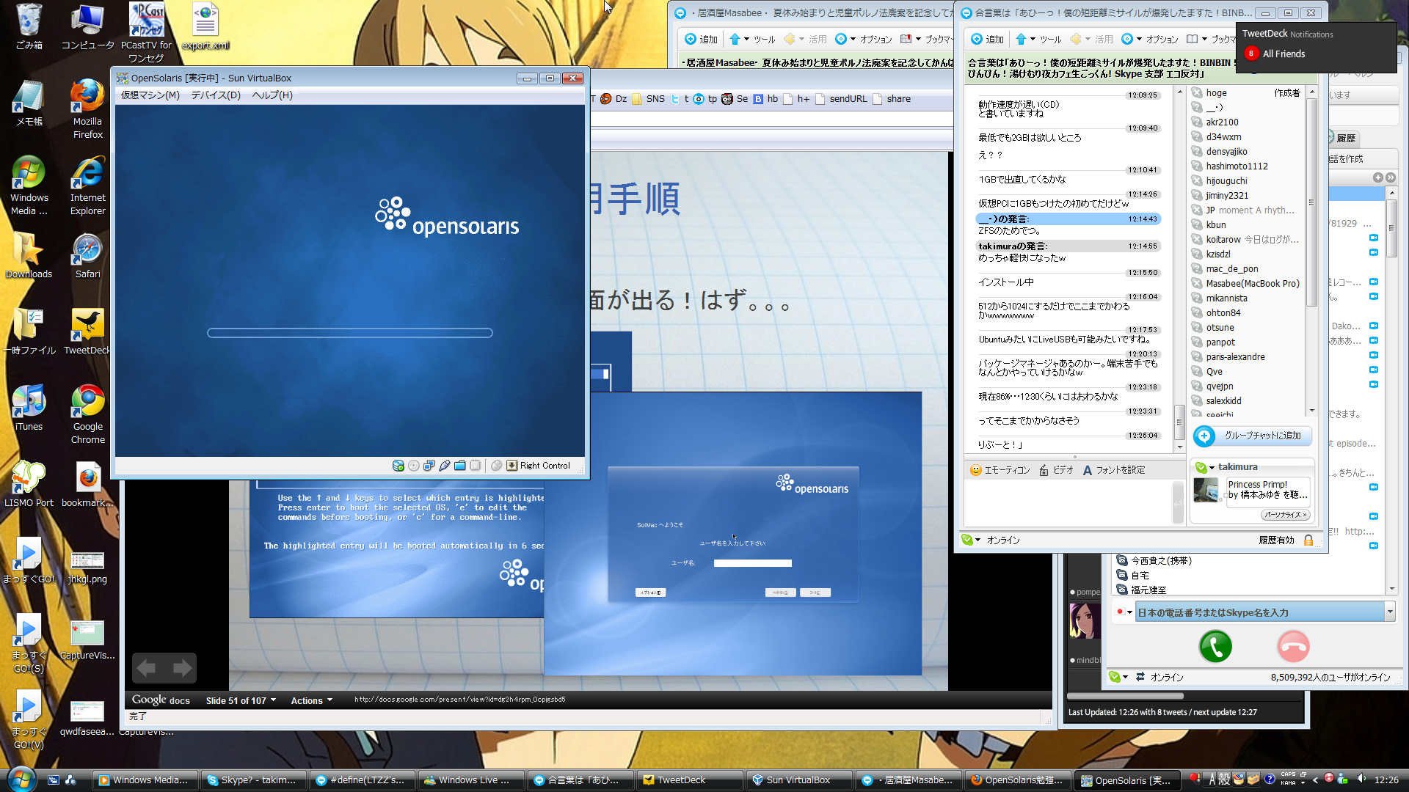This screenshot has width=1409, height=792.
Task: Click the USB devices icon in VirtualBox status bar
Action: (x=445, y=466)
